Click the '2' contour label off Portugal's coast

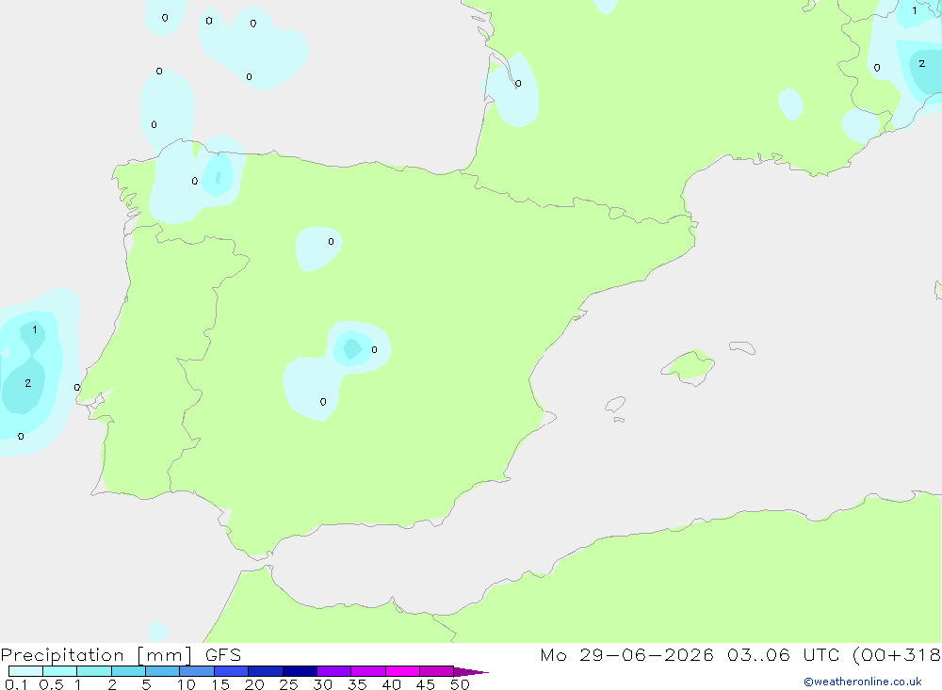pyautogui.click(x=27, y=383)
